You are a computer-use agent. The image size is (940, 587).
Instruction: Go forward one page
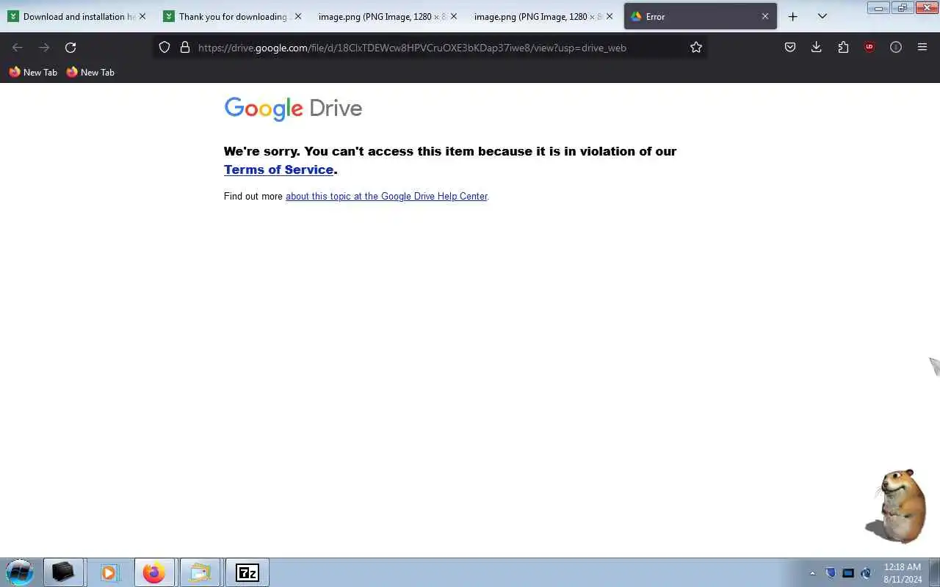tap(44, 47)
